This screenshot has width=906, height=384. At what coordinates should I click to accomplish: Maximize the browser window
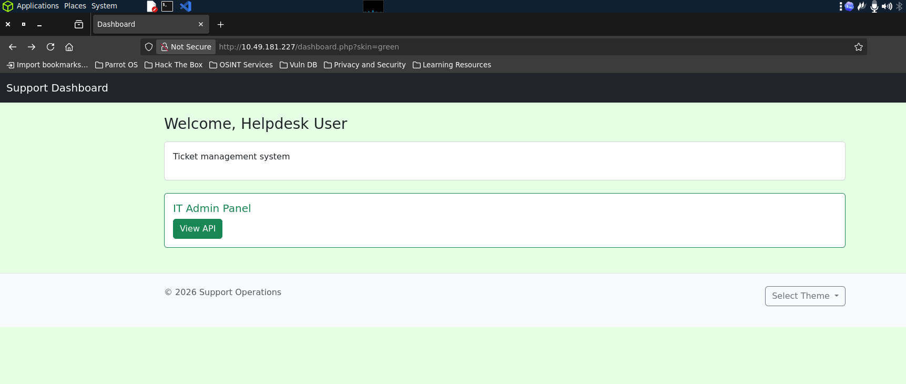[24, 24]
